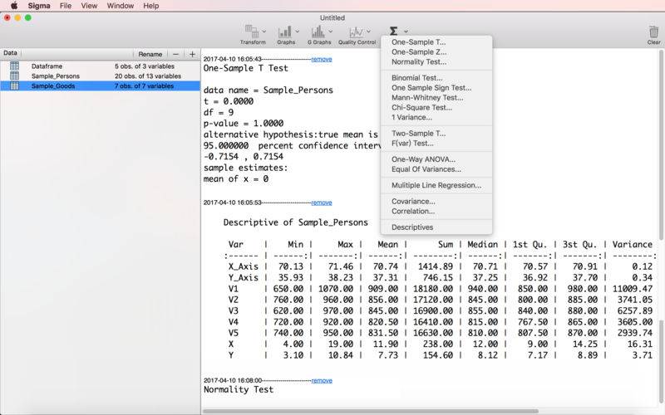
Task: Click the Rename button
Action: [x=150, y=54]
